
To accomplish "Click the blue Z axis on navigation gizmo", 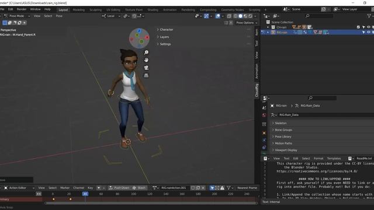I will point(139,31).
